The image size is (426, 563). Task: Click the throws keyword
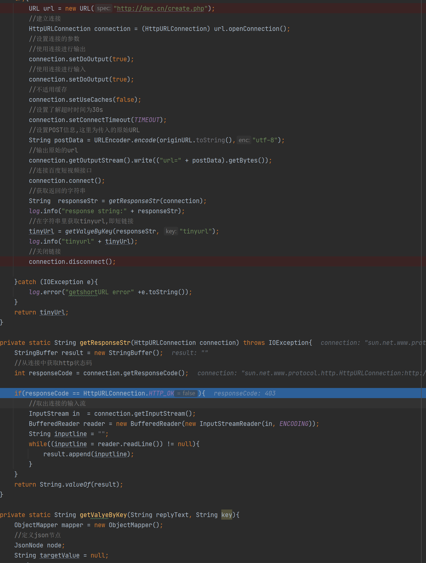[254, 343]
